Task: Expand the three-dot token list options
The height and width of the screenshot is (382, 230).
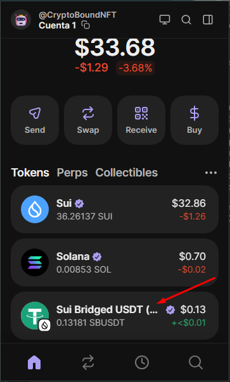Action: tap(211, 173)
